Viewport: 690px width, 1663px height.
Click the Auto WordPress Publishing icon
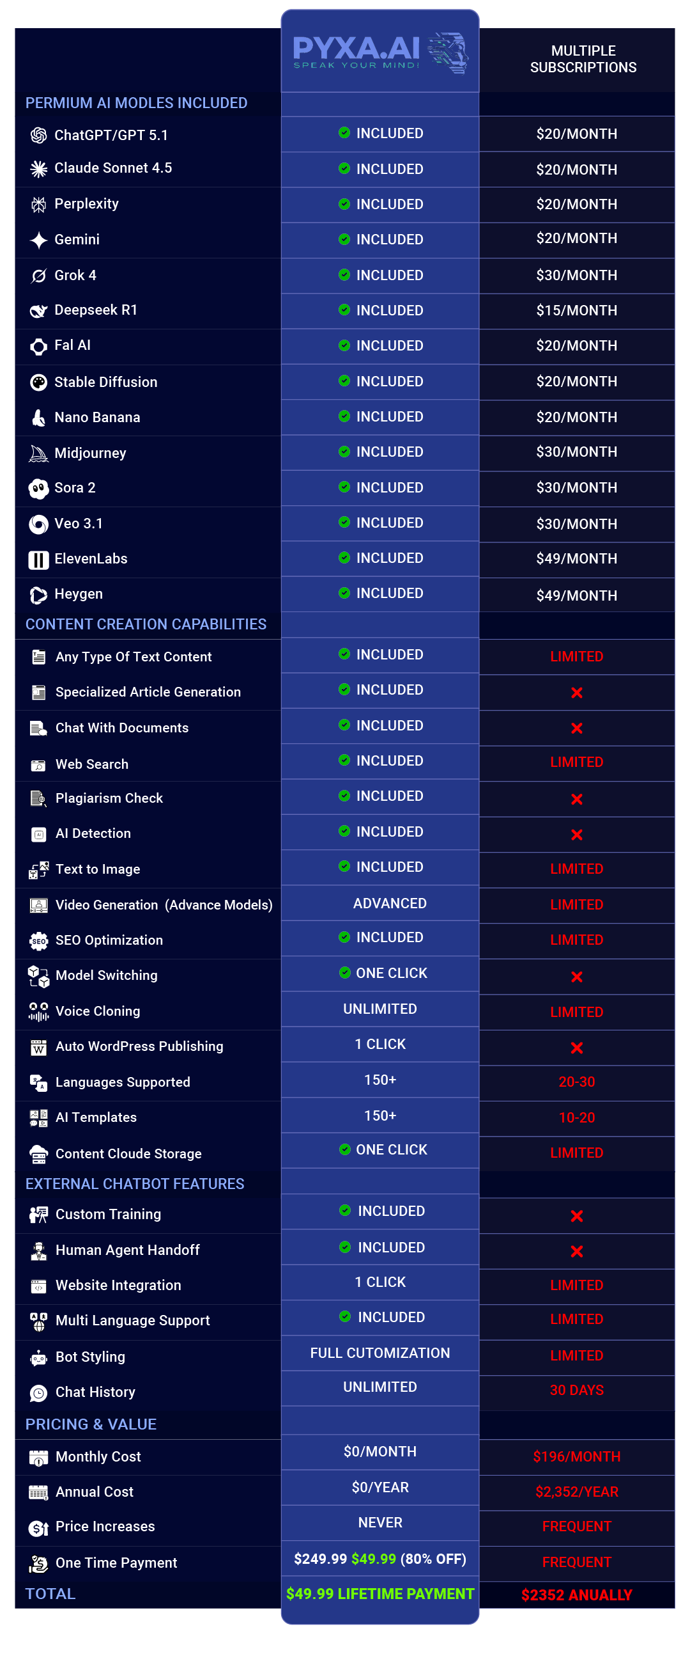pos(39,1048)
